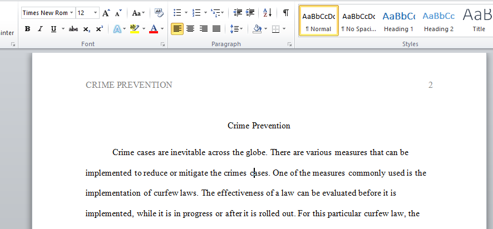Apply the Title style
The image size is (493, 229).
(x=477, y=21)
